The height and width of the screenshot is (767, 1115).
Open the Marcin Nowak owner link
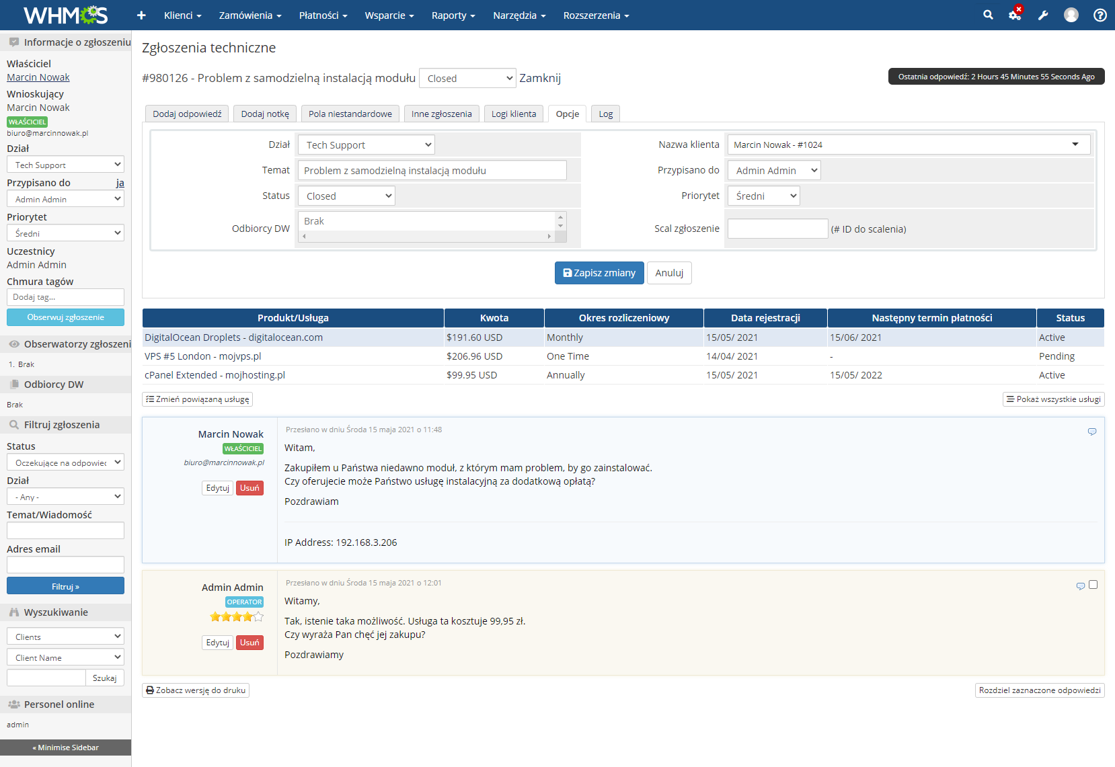pos(38,77)
